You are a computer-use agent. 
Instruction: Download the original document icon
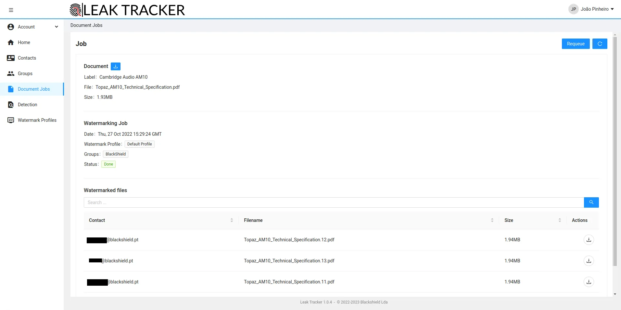pyautogui.click(x=116, y=66)
